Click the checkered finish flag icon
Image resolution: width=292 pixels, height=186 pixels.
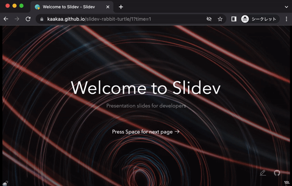click(x=287, y=183)
